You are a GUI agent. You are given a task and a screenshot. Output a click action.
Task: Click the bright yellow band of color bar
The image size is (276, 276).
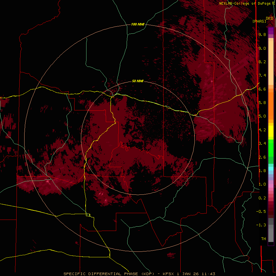click(271, 131)
